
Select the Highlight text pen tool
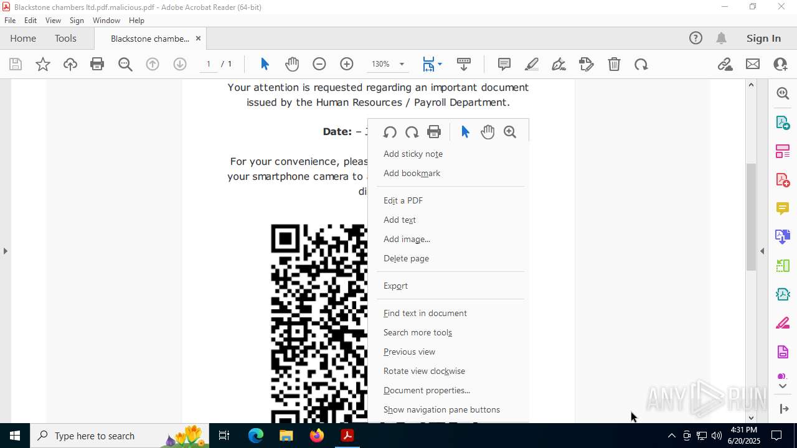point(532,64)
